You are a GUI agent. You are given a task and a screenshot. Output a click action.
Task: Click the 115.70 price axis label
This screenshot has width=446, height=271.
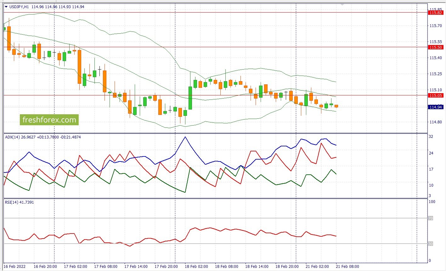pyautogui.click(x=436, y=26)
